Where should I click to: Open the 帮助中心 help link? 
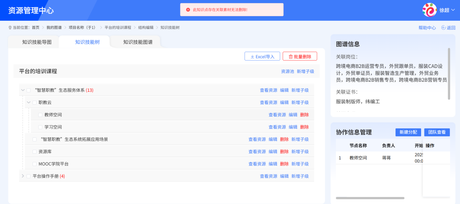click(427, 27)
